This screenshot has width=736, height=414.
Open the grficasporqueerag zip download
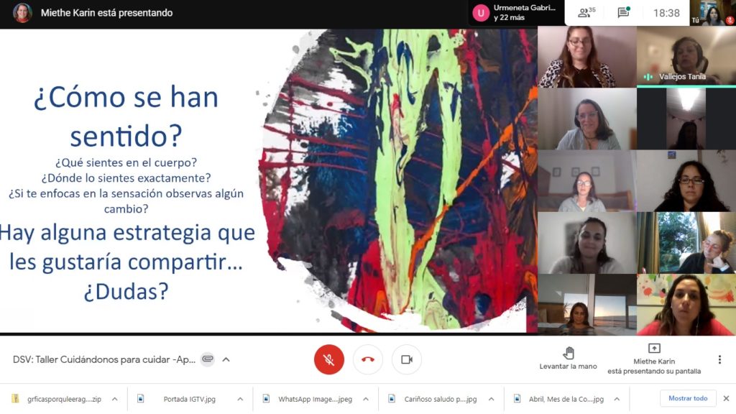[54, 399]
